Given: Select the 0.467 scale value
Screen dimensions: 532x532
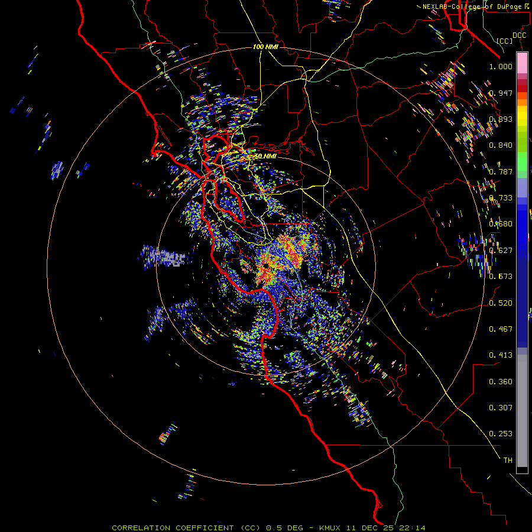Looking at the screenshot, I should click(x=501, y=329).
